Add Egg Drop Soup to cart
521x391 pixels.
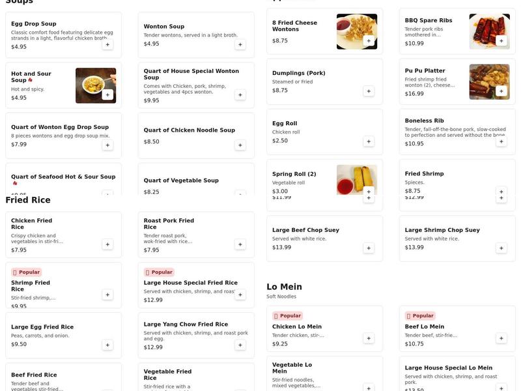pyautogui.click(x=107, y=44)
